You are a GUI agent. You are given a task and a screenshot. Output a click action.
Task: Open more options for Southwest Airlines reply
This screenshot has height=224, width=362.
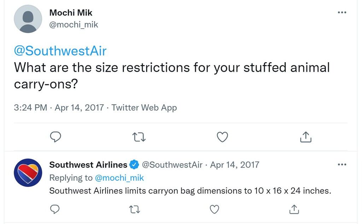point(342,165)
